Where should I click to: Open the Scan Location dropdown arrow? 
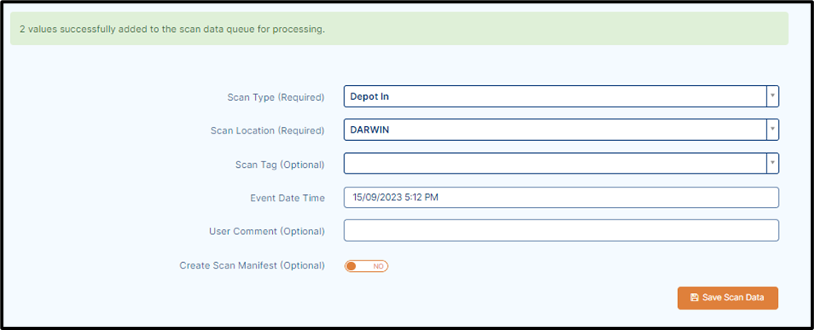tap(772, 129)
